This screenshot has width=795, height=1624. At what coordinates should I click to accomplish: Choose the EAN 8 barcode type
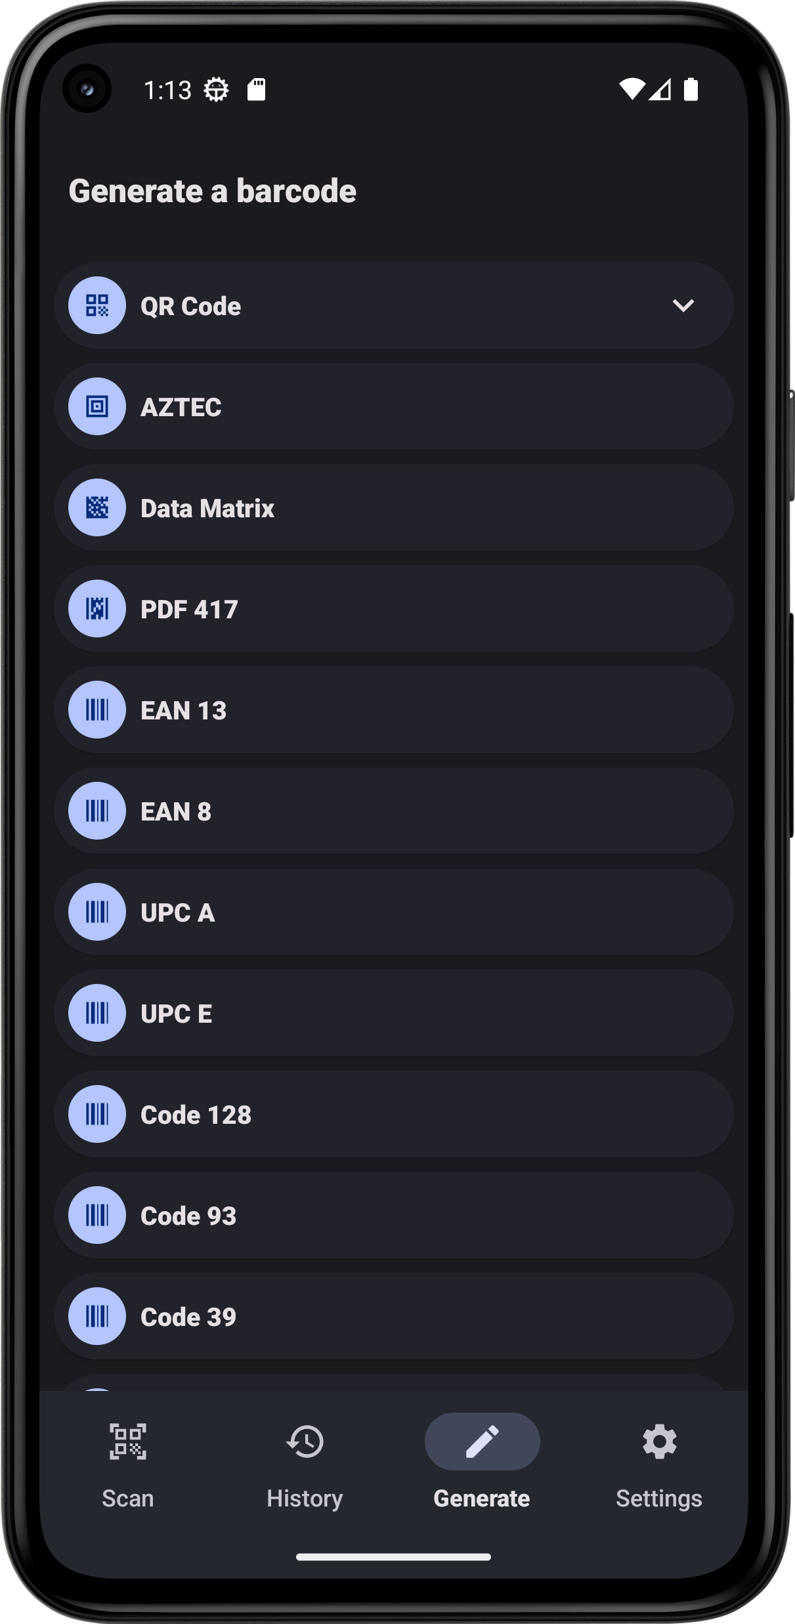tap(394, 811)
